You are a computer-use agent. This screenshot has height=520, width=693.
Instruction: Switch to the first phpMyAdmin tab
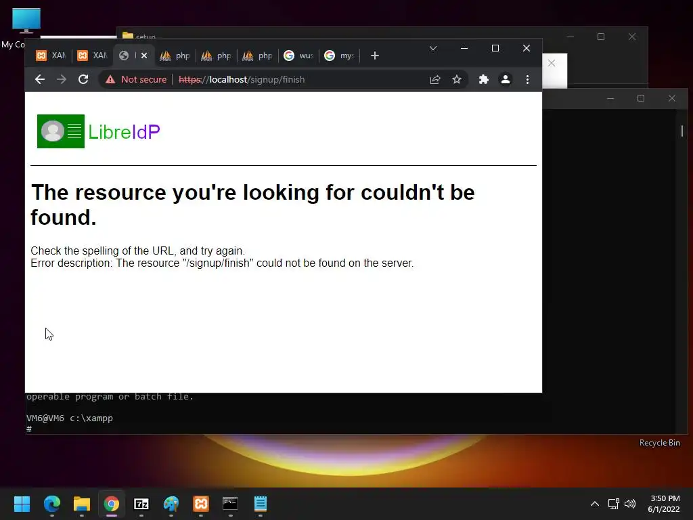(x=175, y=56)
